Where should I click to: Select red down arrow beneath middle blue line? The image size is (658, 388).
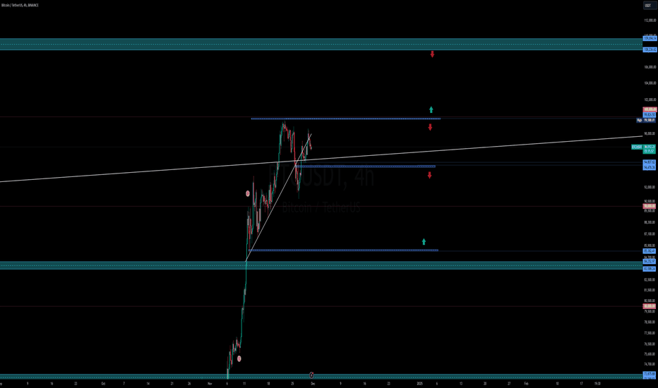click(430, 175)
